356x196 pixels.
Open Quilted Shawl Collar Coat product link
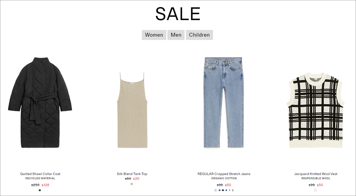coord(40,174)
